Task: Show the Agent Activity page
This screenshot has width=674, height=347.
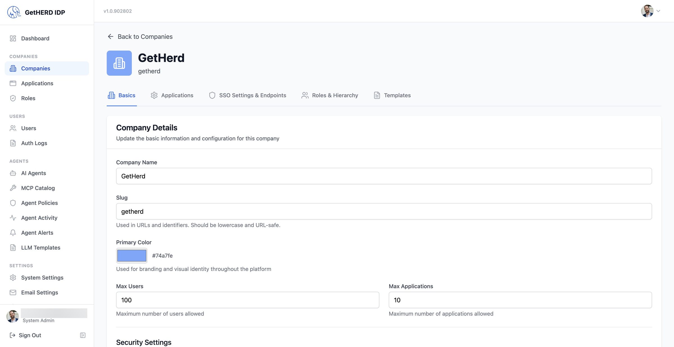Action: (47, 218)
